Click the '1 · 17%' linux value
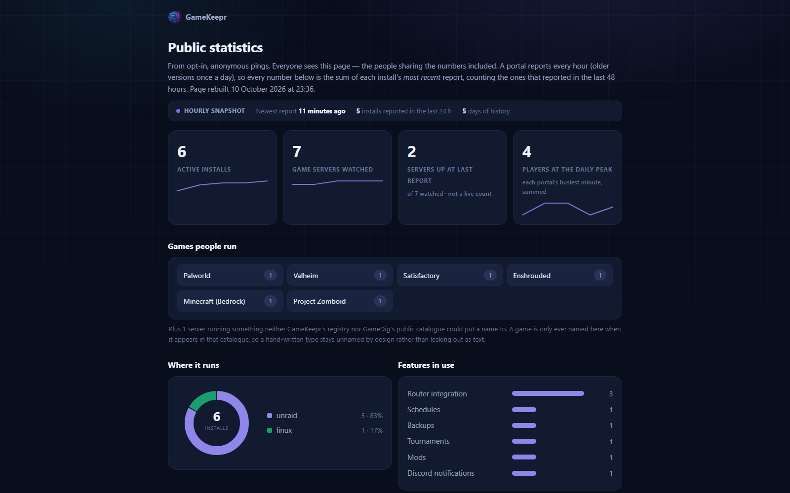 372,431
